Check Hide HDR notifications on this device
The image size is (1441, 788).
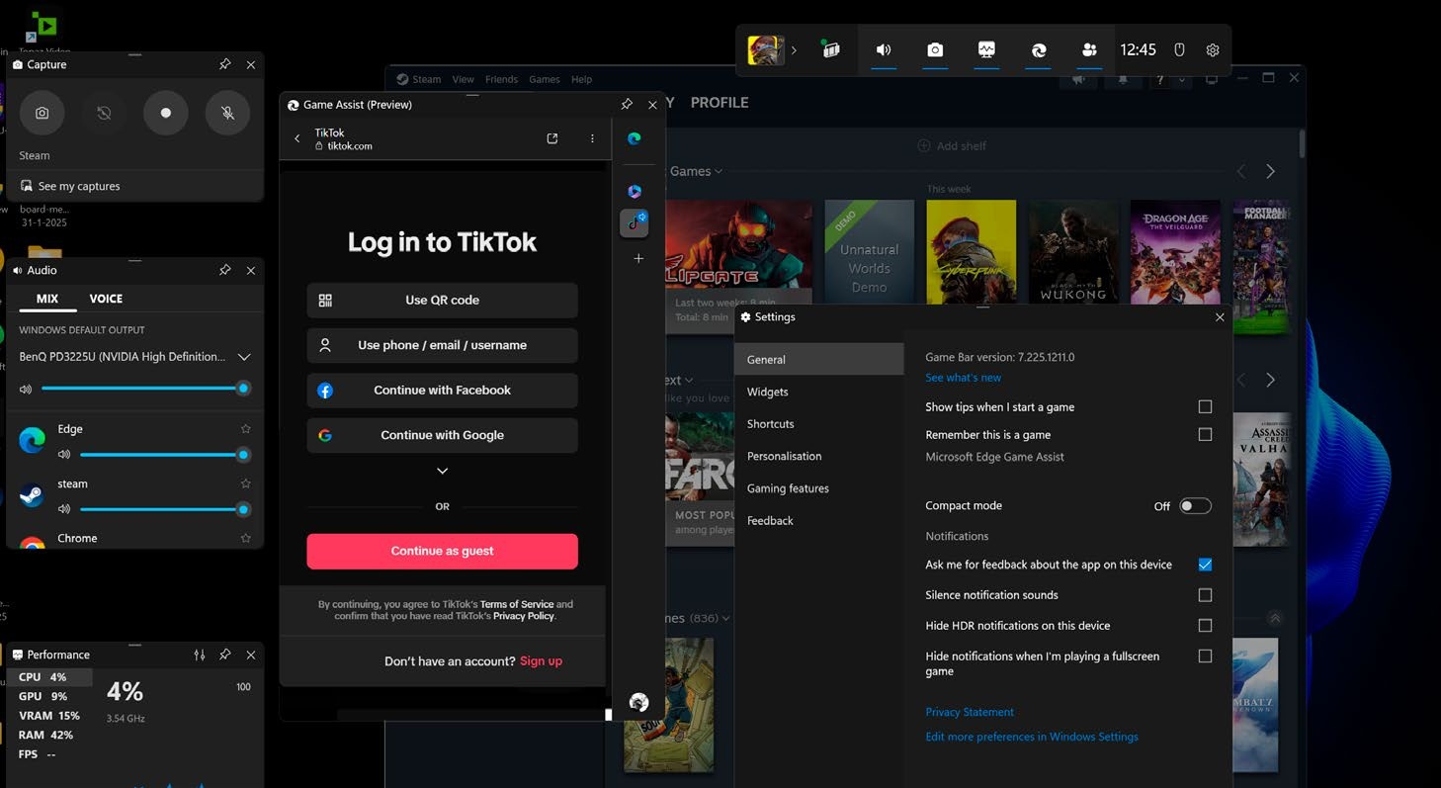1205,625
